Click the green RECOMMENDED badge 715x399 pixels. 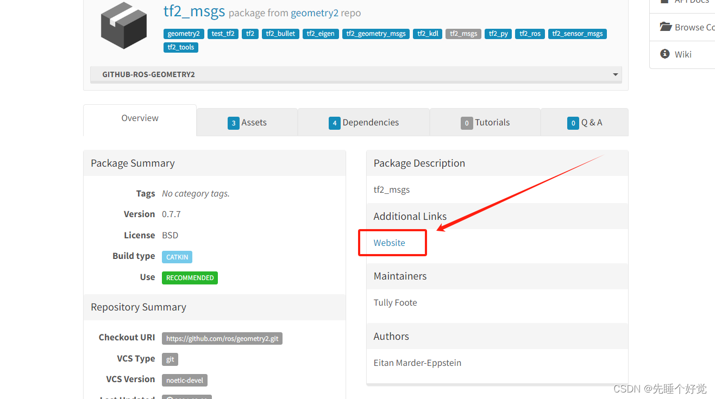click(190, 278)
